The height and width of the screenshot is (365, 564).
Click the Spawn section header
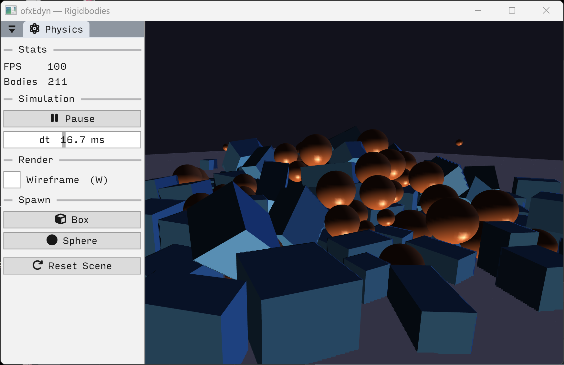[x=34, y=200]
